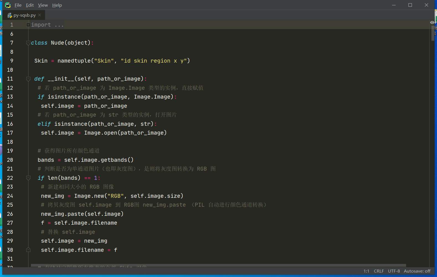Click 'Nude' class name on line 7
This screenshot has height=277, width=437.
(58, 43)
